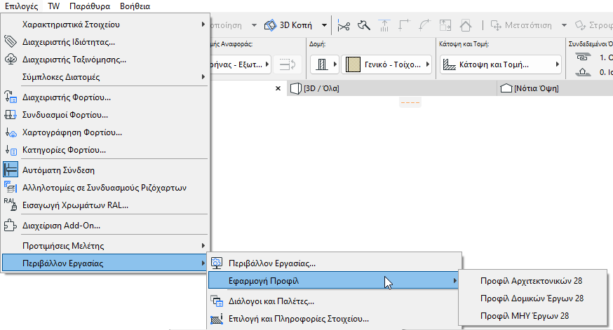Click the Περιβάλλον Εργασίας gear-screen icon

(217, 263)
